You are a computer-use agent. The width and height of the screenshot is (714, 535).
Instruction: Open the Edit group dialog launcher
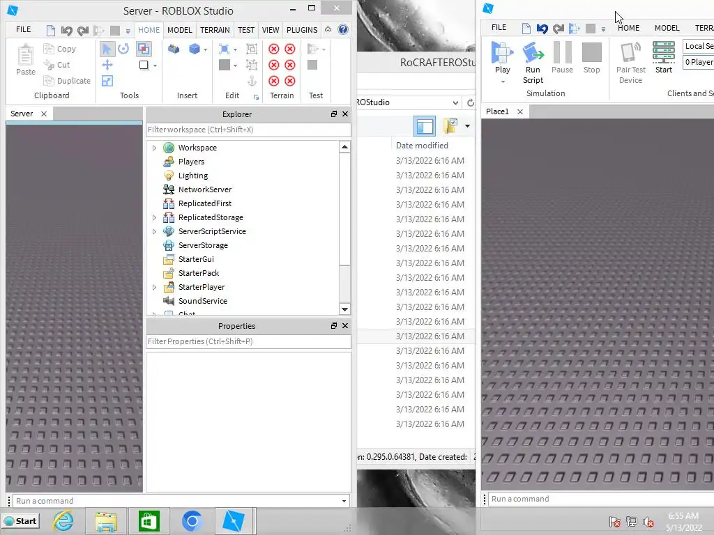tap(256, 97)
